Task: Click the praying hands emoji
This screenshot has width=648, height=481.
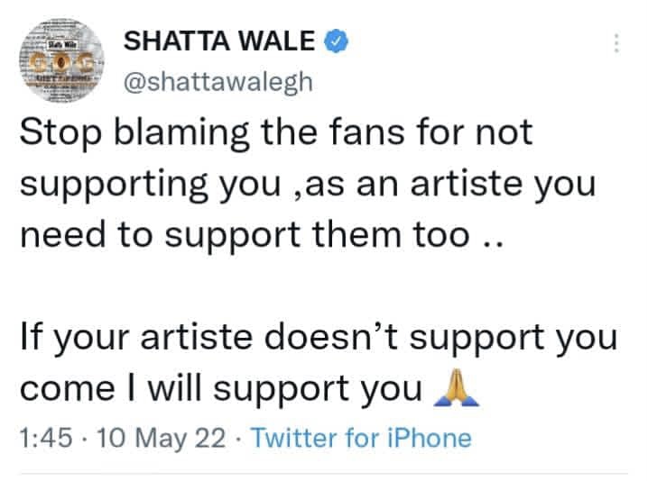Action: [456, 387]
